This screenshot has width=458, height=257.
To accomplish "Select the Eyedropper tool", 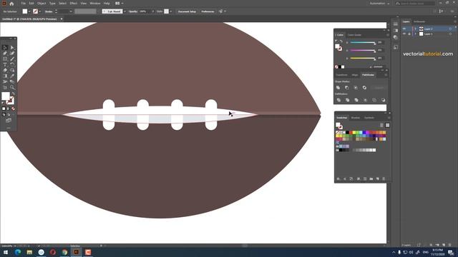I will point(12,76).
